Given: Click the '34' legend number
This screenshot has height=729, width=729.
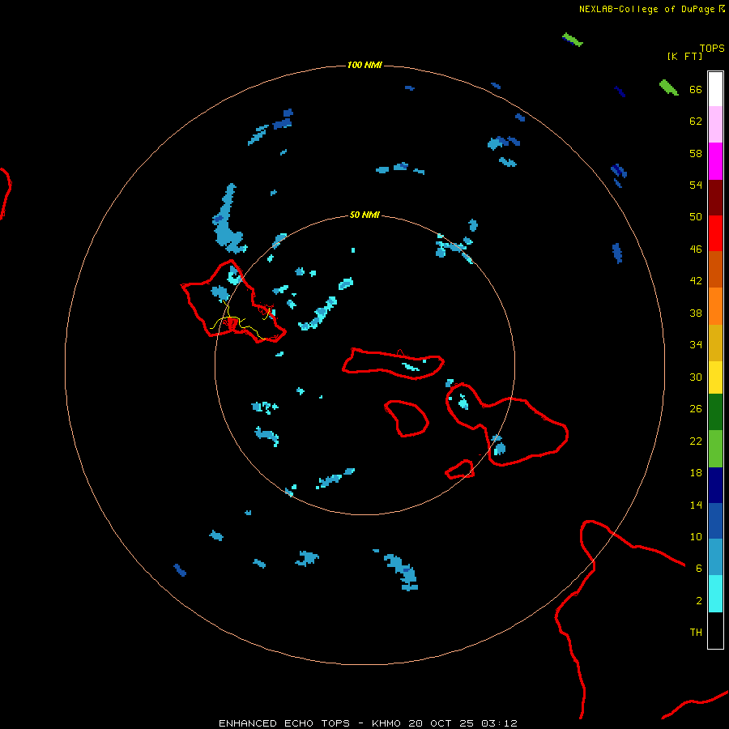Looking at the screenshot, I should pyautogui.click(x=696, y=344).
